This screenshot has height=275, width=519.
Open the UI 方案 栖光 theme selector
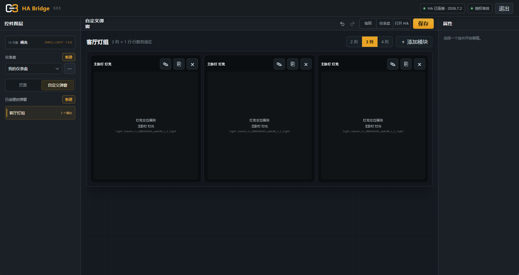[x=40, y=42]
